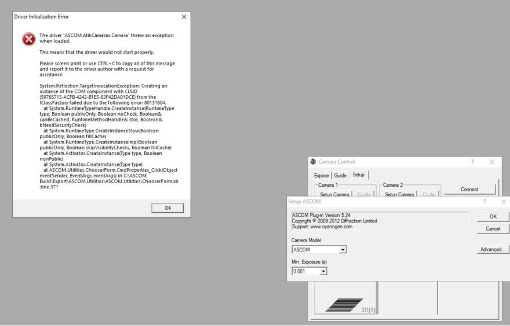The image size is (510, 326).
Task: Click the Cooler button under Camera 1
Action: [364, 194]
